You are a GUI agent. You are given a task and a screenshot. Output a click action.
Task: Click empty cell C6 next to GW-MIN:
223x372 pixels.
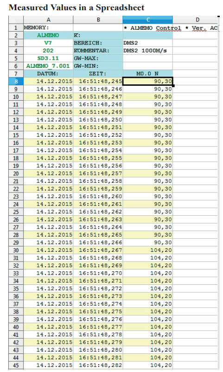(148, 66)
